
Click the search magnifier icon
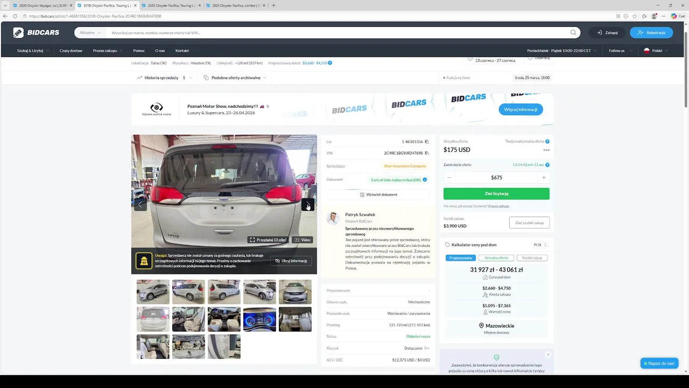pos(573,32)
